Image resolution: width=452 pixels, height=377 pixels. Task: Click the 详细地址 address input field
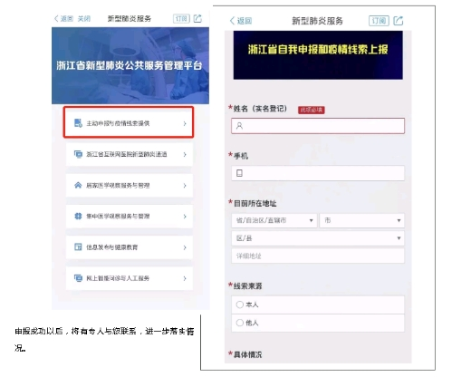pos(318,256)
